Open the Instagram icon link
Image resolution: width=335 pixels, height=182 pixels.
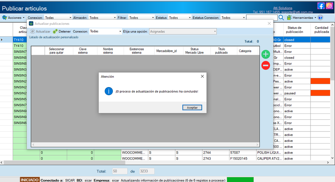[x=329, y=6]
